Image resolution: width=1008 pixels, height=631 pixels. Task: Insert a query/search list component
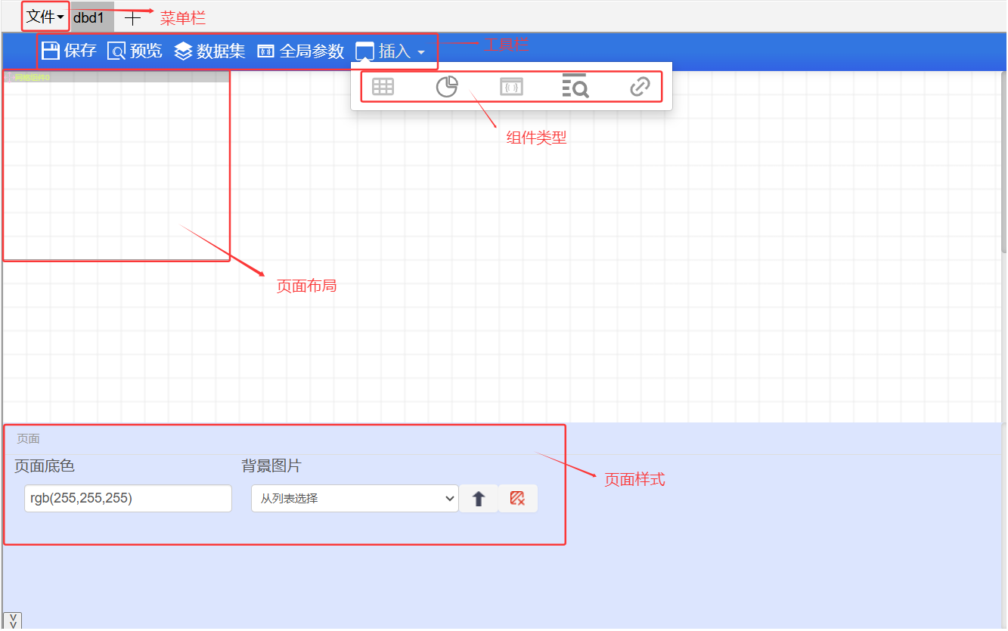(575, 87)
